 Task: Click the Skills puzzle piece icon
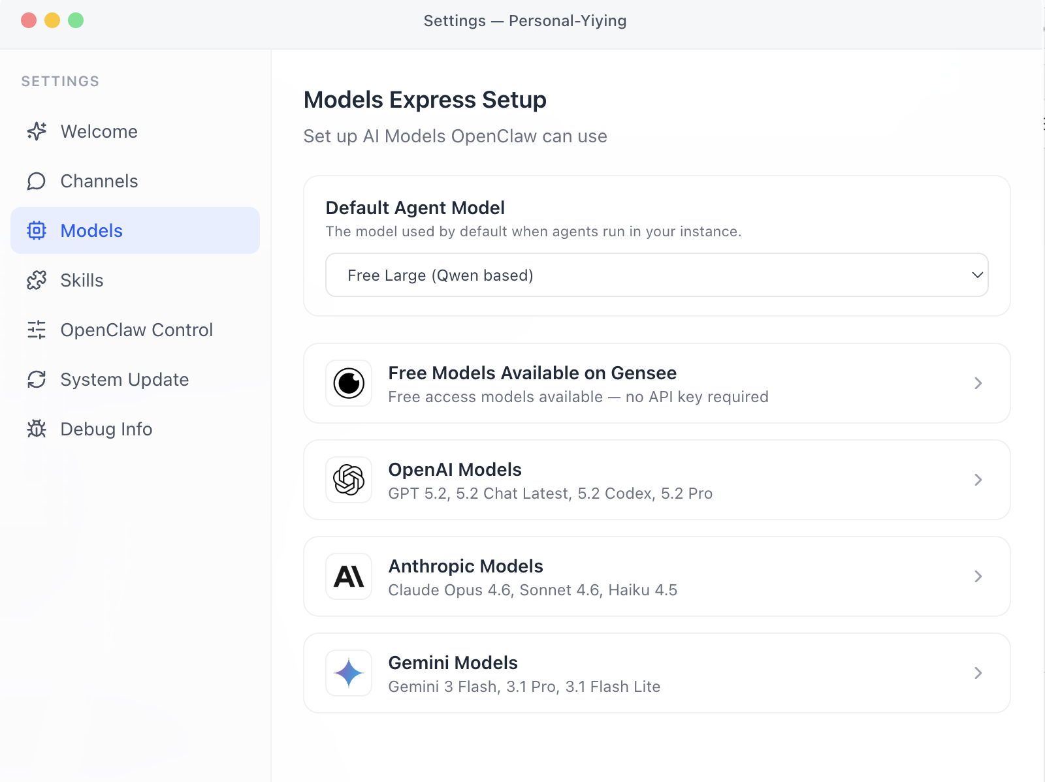click(37, 280)
